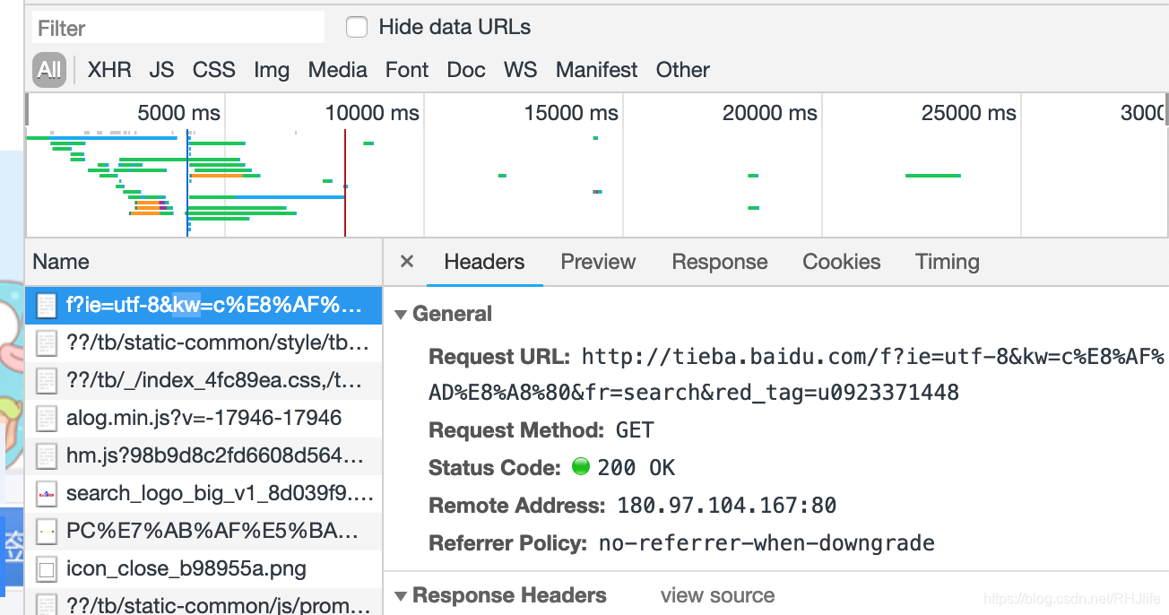Click the Request Method GET value
The height and width of the screenshot is (615, 1169).
635,430
